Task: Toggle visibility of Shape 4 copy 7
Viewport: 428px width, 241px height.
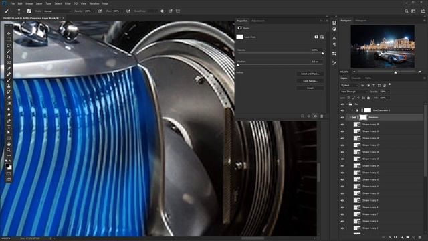Action: [x=342, y=214]
